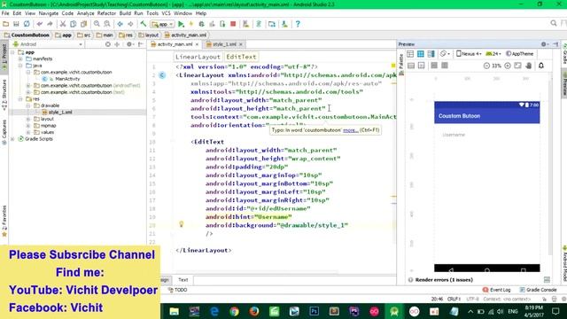Click the LinearLayout breadcrumb in editor
Image resolution: width=567 pixels, height=319 pixels.
(x=198, y=57)
